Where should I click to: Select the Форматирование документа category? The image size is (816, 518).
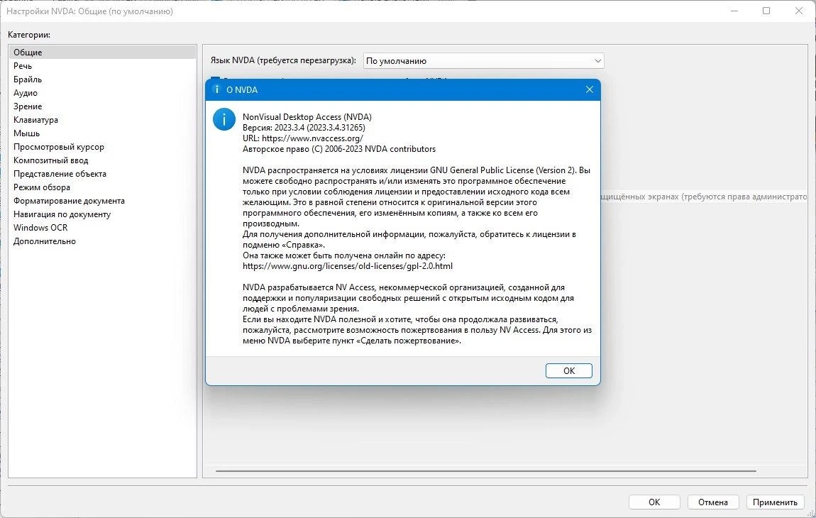pyautogui.click(x=102, y=201)
